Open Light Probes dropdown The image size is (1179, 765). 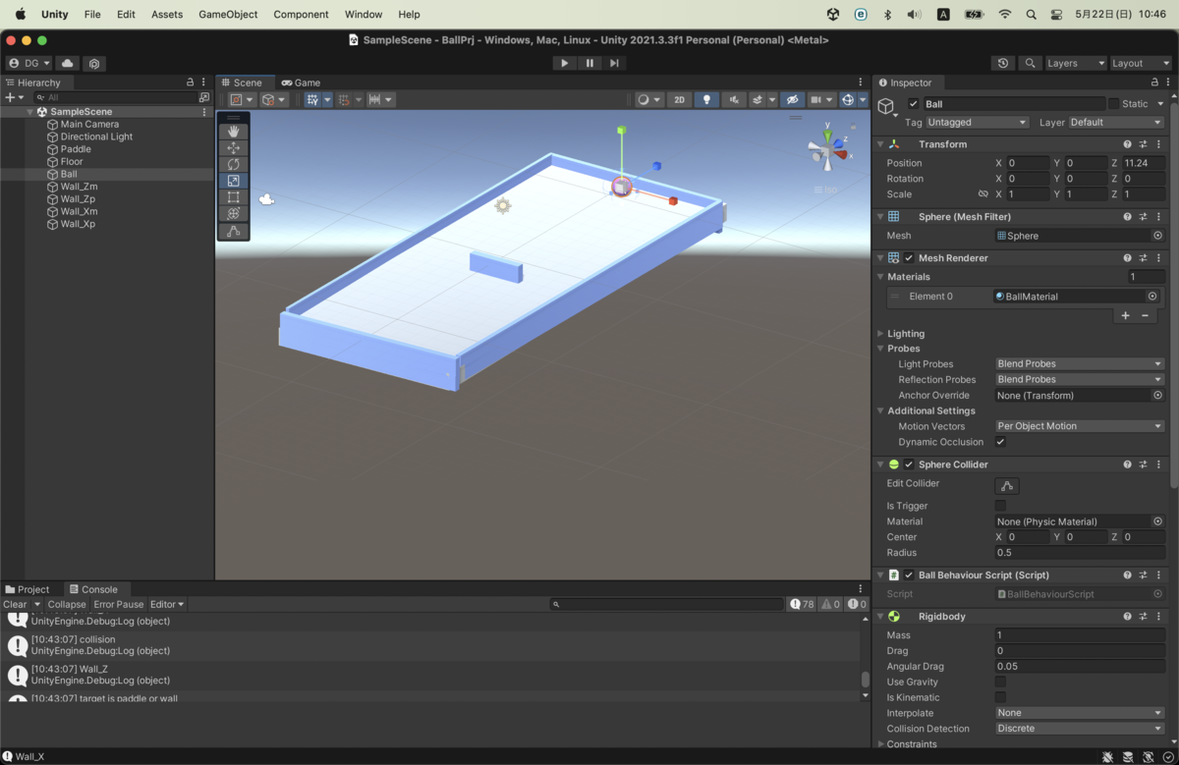(x=1080, y=364)
